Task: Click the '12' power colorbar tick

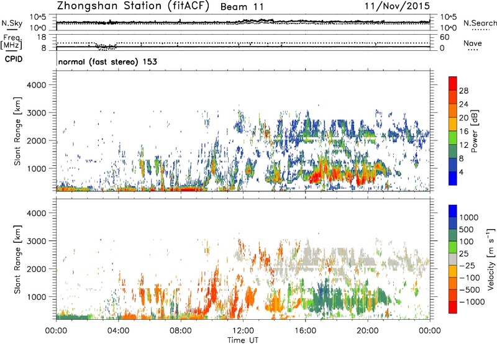Action: (463, 145)
